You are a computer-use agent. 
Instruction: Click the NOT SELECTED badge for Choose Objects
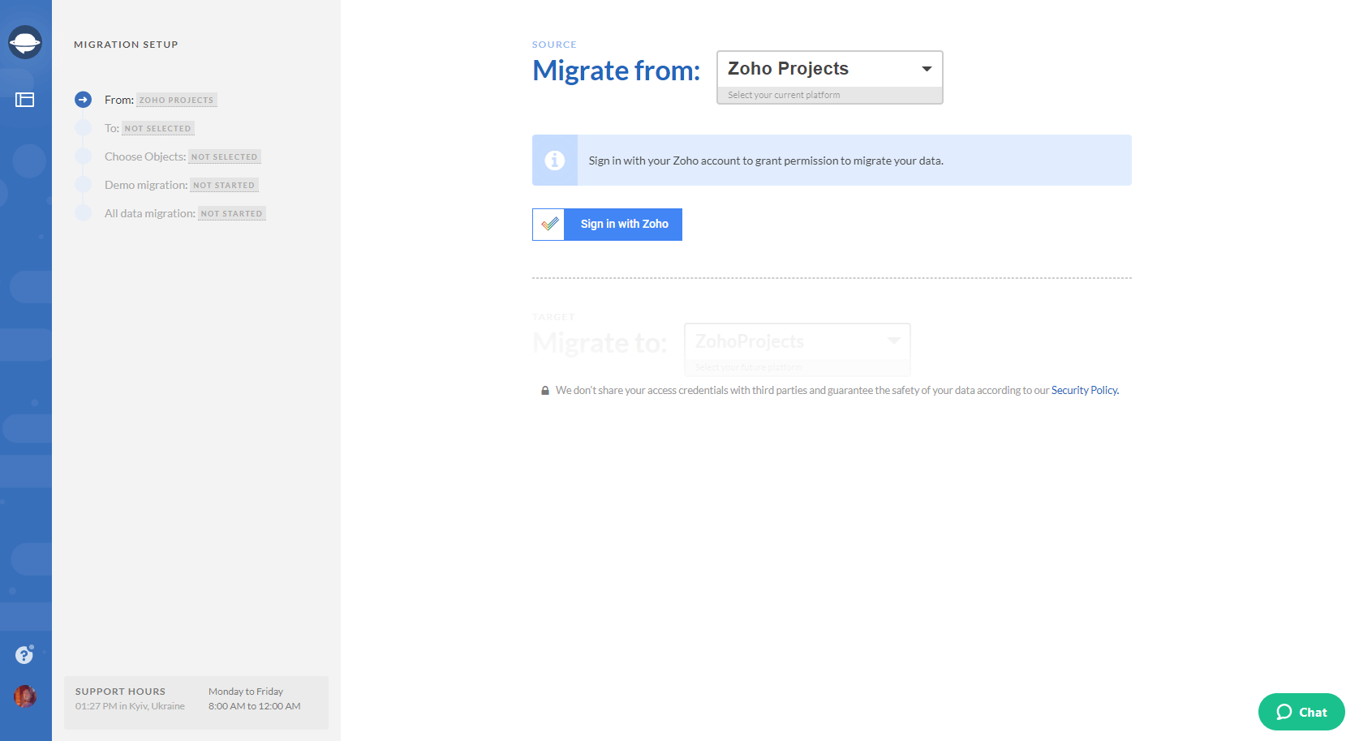point(225,157)
